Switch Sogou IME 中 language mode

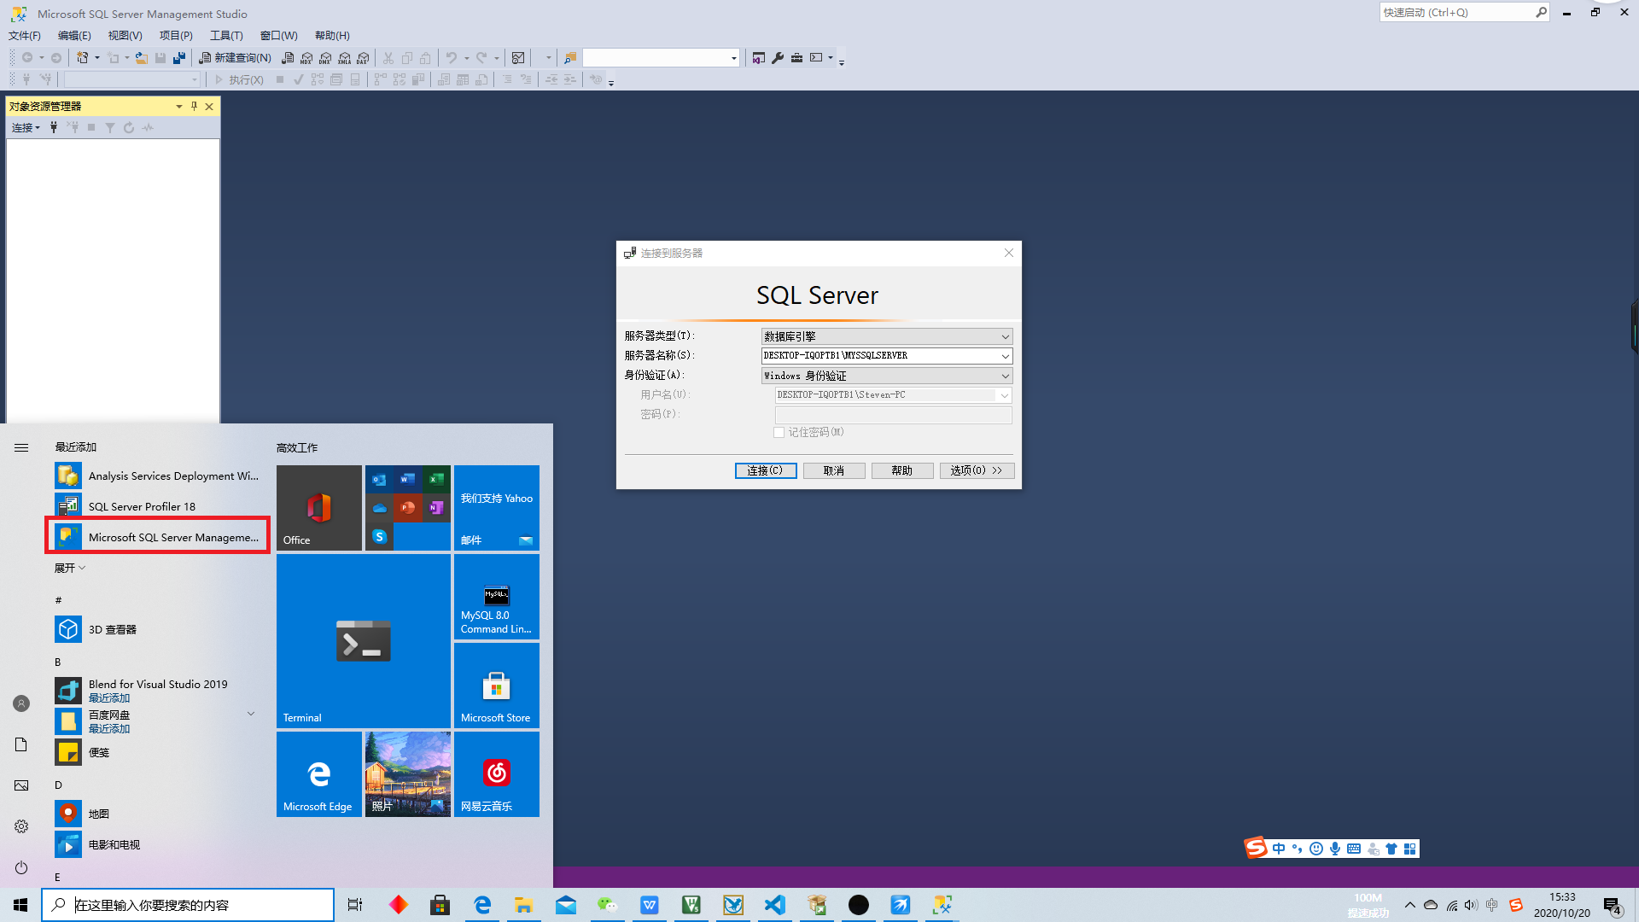tap(1279, 849)
